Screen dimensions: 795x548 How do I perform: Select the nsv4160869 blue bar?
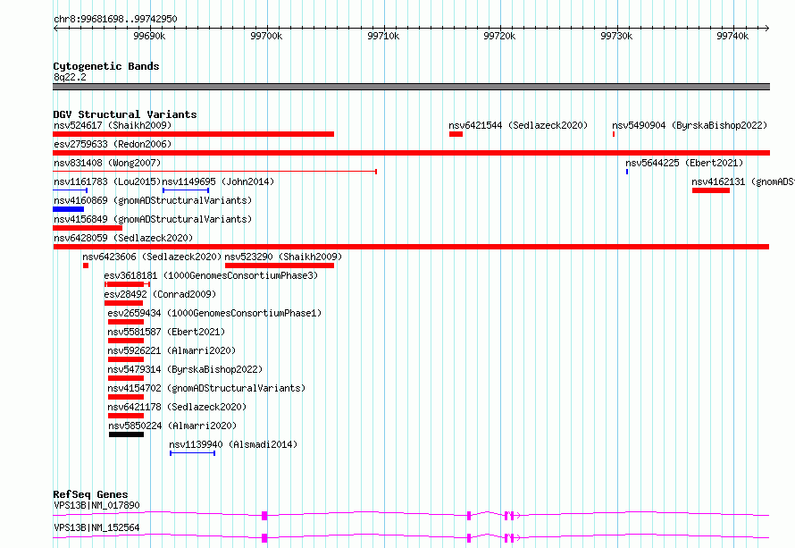pyautogui.click(x=69, y=209)
